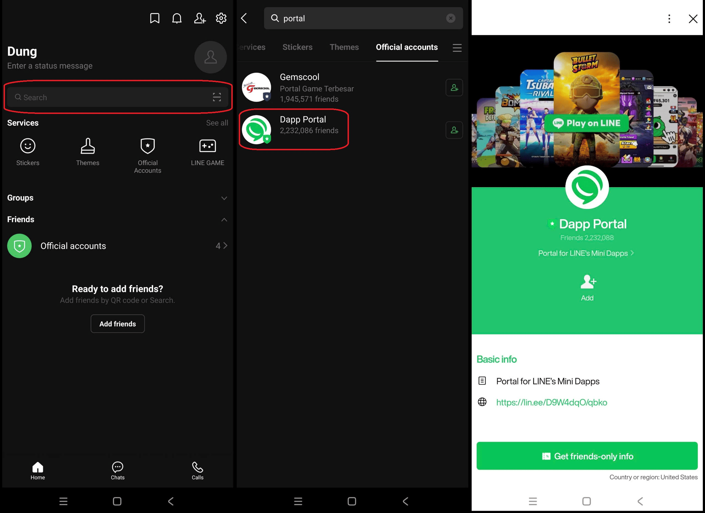Open notifications via bell icon
This screenshot has width=705, height=513.
[177, 18]
